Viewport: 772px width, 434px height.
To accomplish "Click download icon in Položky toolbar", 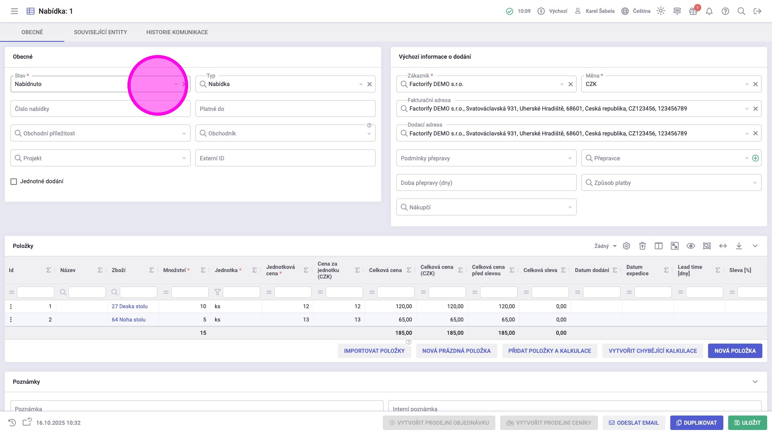I will [x=739, y=246].
